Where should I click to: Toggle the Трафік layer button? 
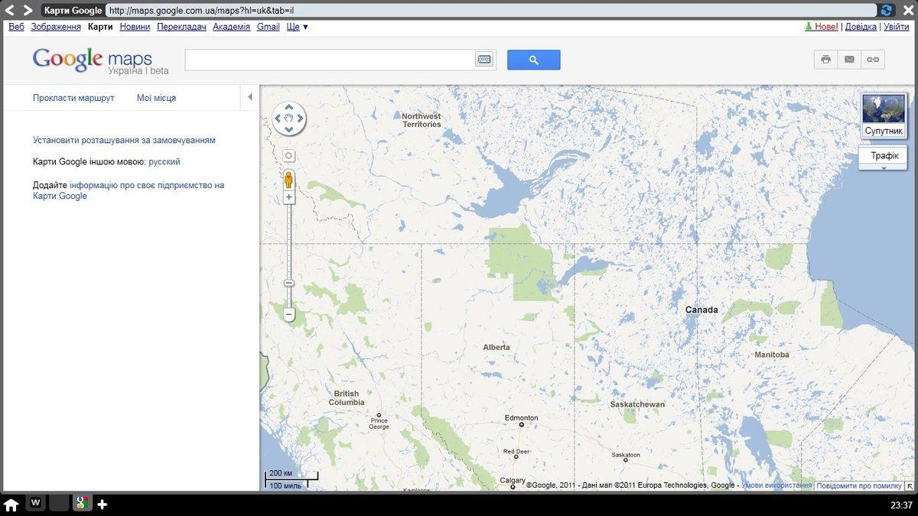(x=884, y=155)
